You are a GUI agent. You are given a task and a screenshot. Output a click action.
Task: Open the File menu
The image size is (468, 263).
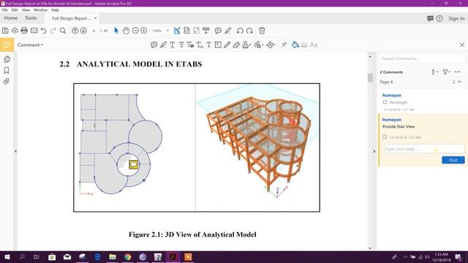(x=5, y=9)
